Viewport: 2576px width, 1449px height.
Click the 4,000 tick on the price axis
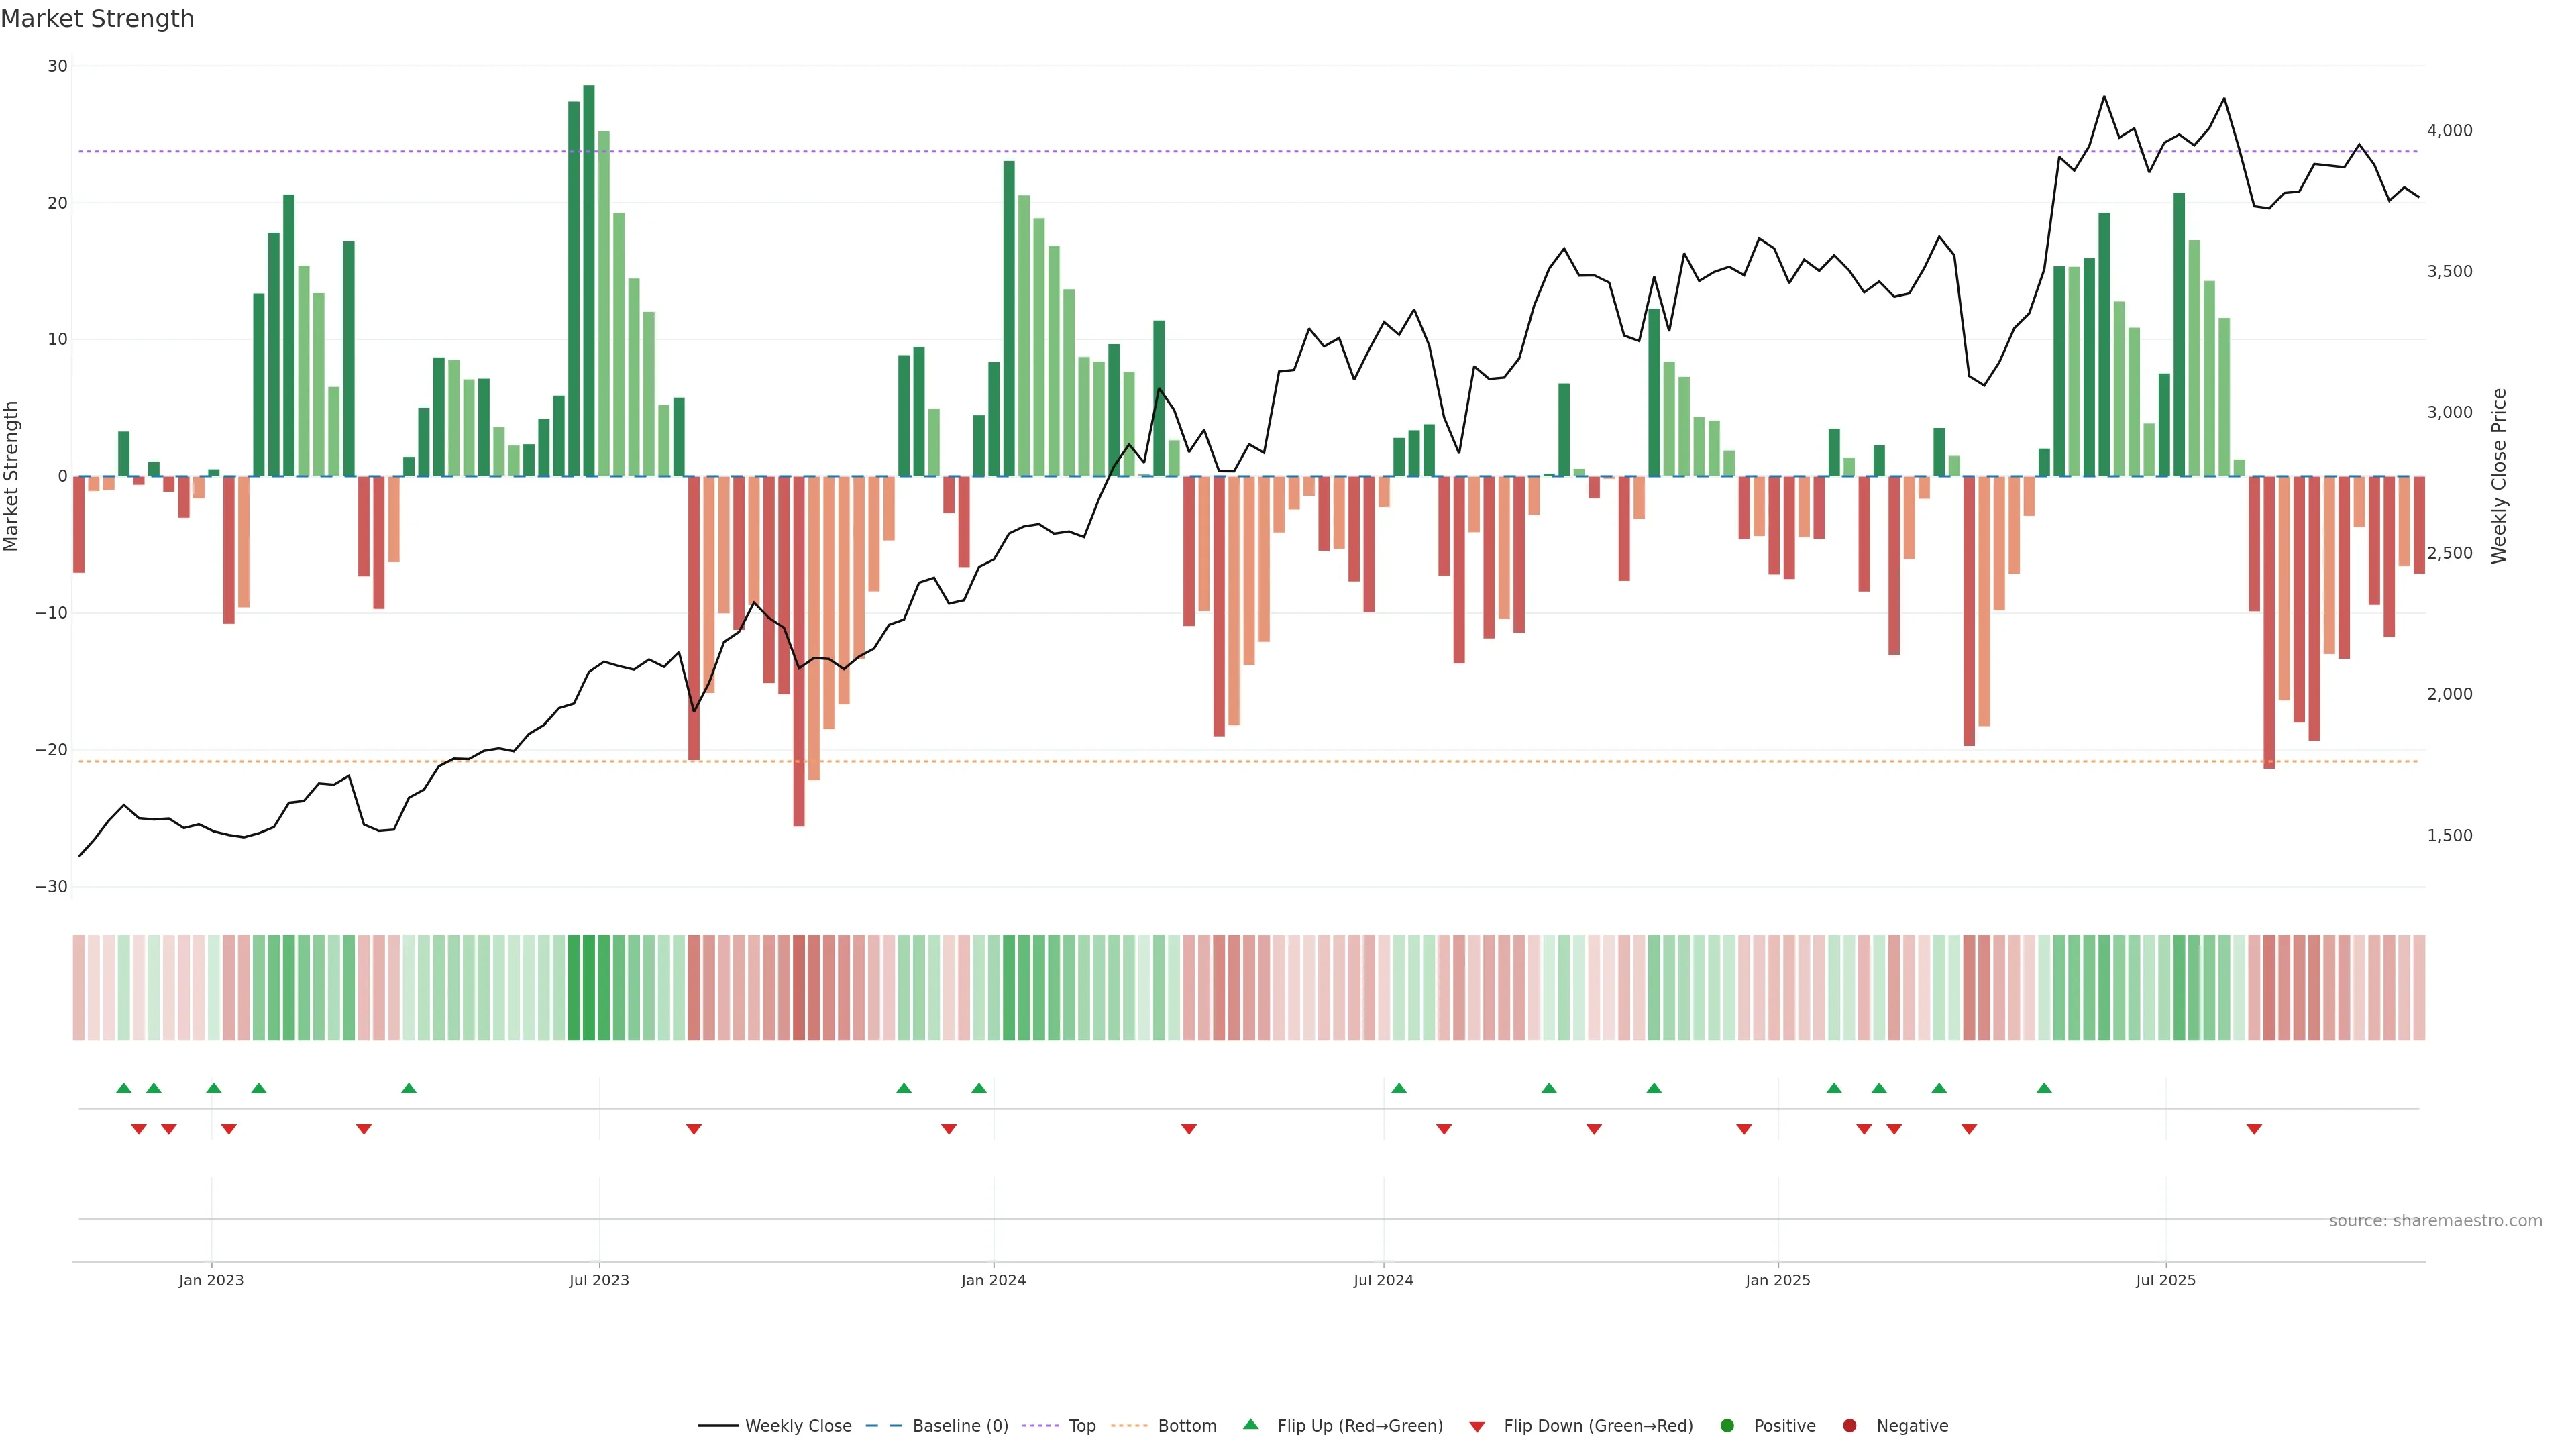(x=2449, y=131)
